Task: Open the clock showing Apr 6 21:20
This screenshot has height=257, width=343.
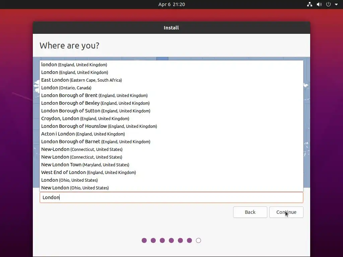Action: [x=171, y=4]
